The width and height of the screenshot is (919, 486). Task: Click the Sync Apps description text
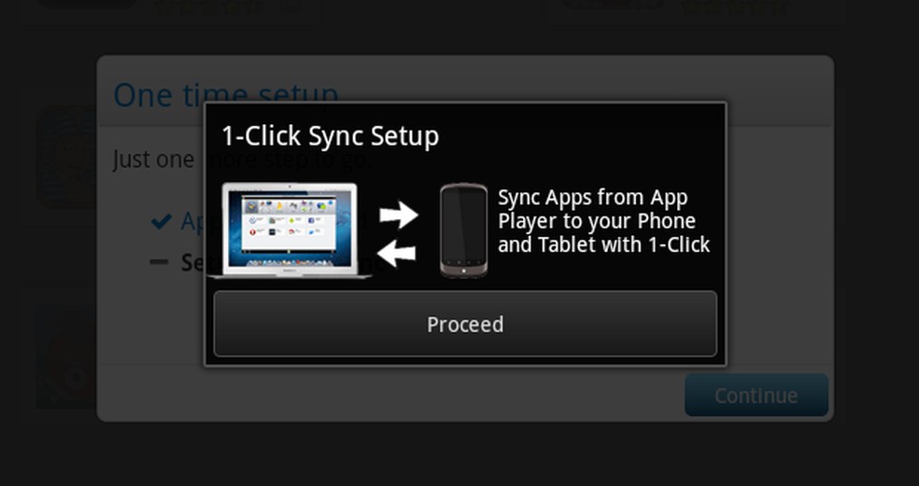click(603, 221)
